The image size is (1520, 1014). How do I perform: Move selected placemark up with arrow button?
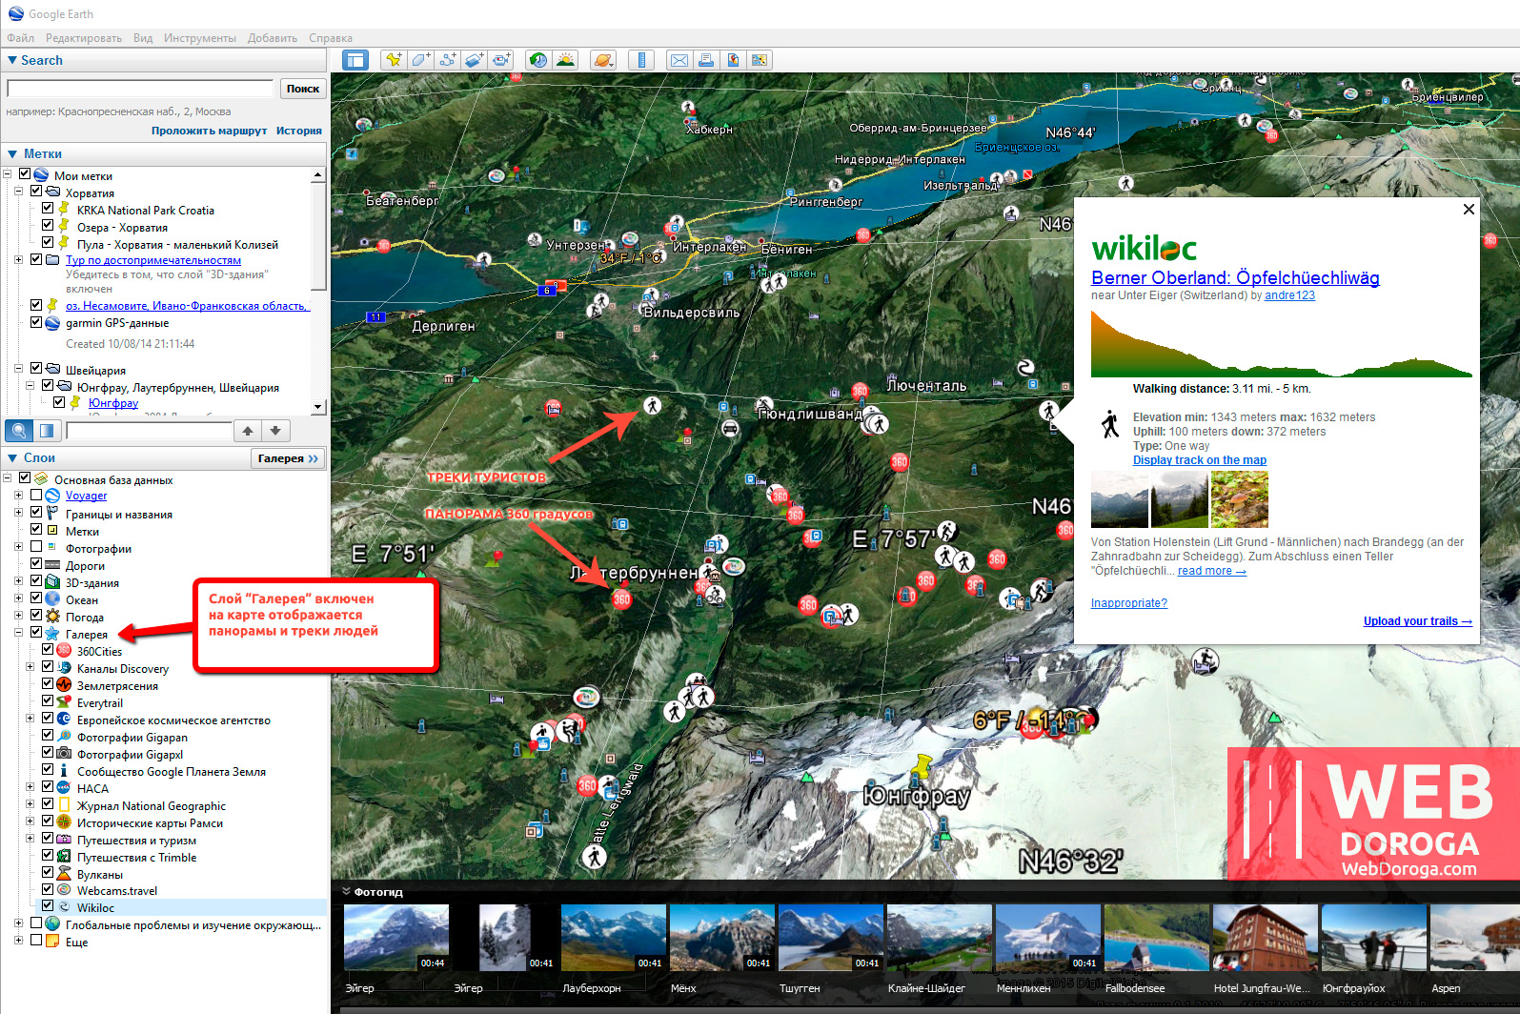point(248,431)
